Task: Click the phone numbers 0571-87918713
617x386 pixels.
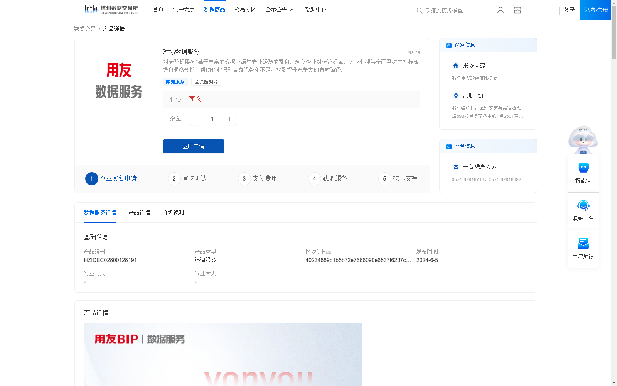Action: (x=486, y=179)
